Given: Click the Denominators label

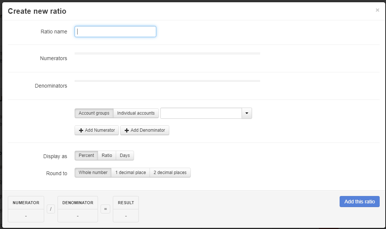Looking at the screenshot, I should [x=51, y=86].
